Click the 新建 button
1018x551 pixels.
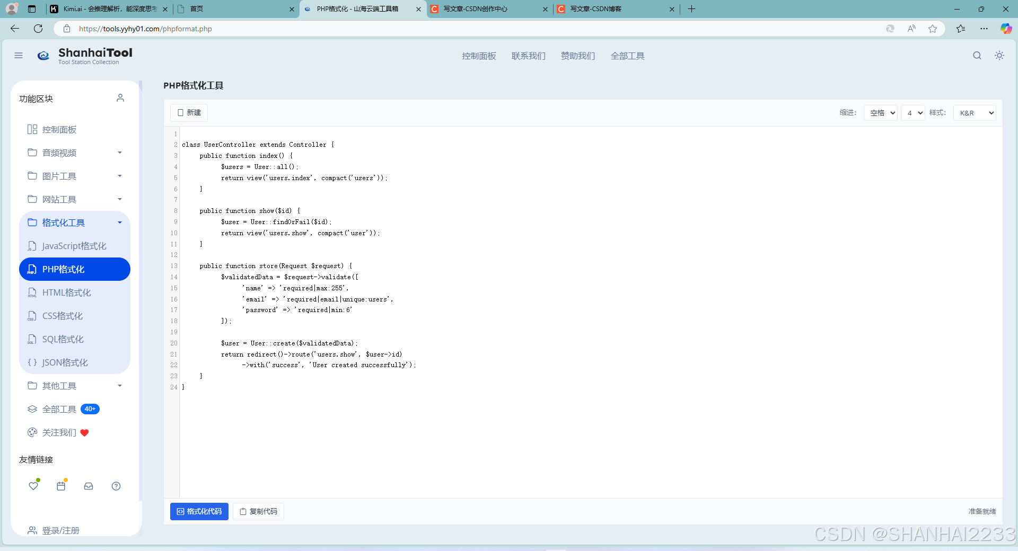189,113
